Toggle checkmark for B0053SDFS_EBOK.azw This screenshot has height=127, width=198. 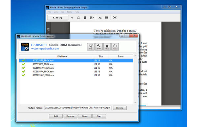tap(23, 64)
